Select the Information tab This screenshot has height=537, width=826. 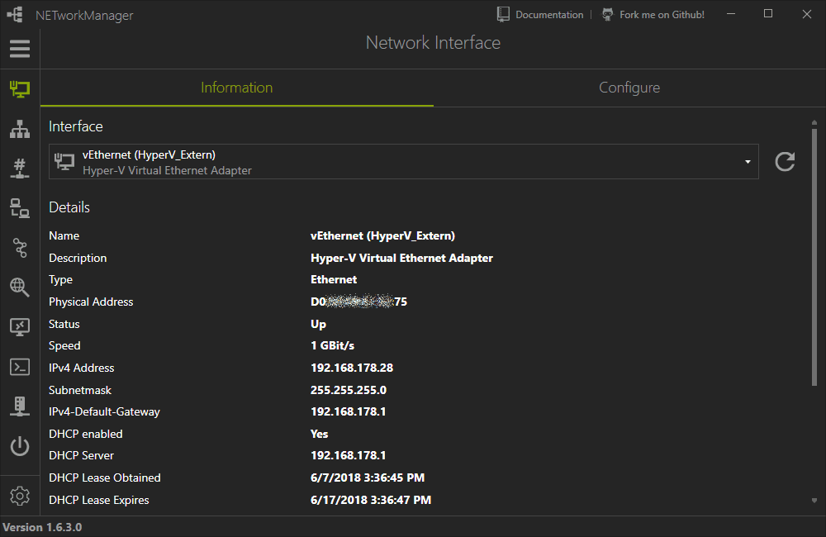point(236,88)
